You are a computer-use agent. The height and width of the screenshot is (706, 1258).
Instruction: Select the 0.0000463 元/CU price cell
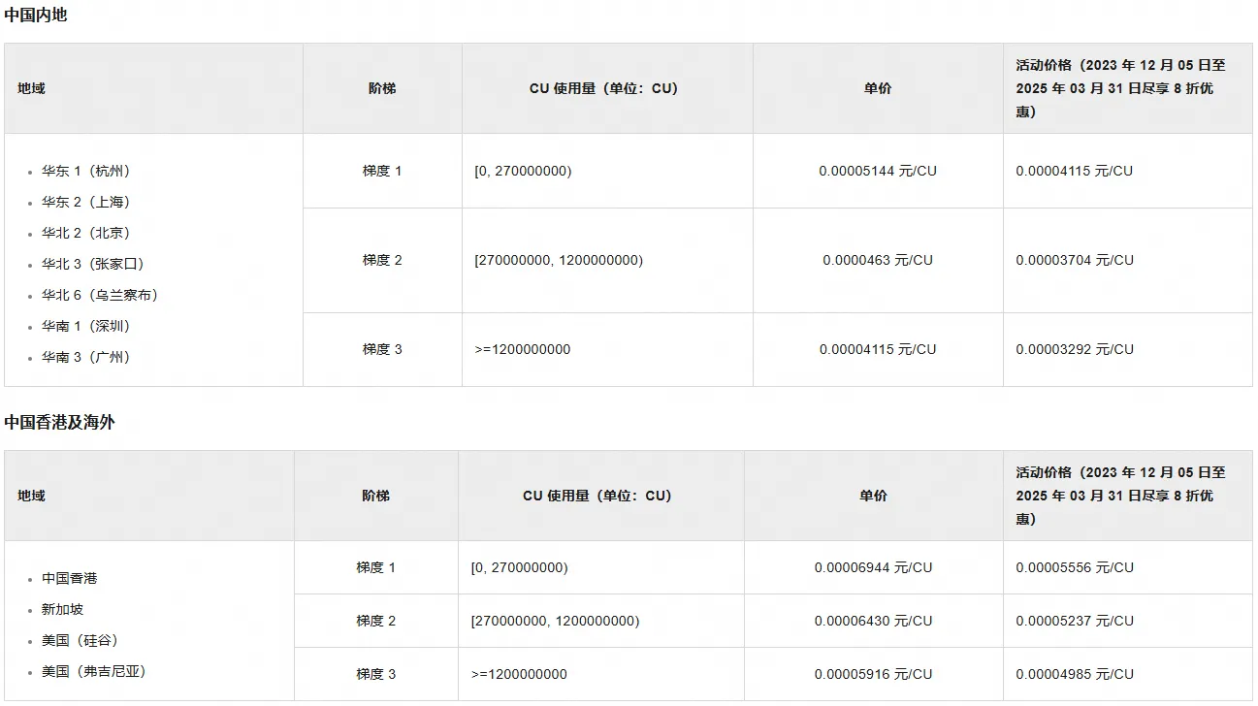coord(877,260)
